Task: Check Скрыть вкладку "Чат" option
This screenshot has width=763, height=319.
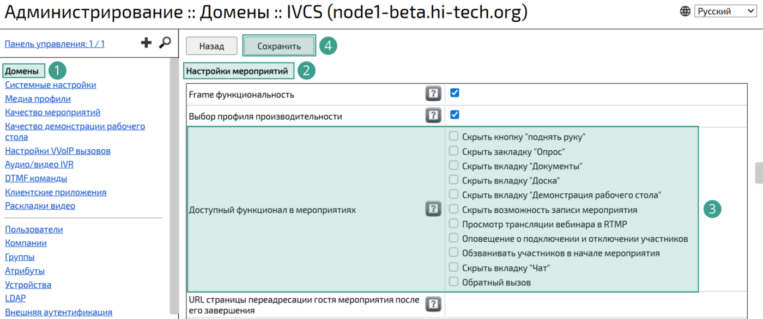Action: click(x=453, y=267)
